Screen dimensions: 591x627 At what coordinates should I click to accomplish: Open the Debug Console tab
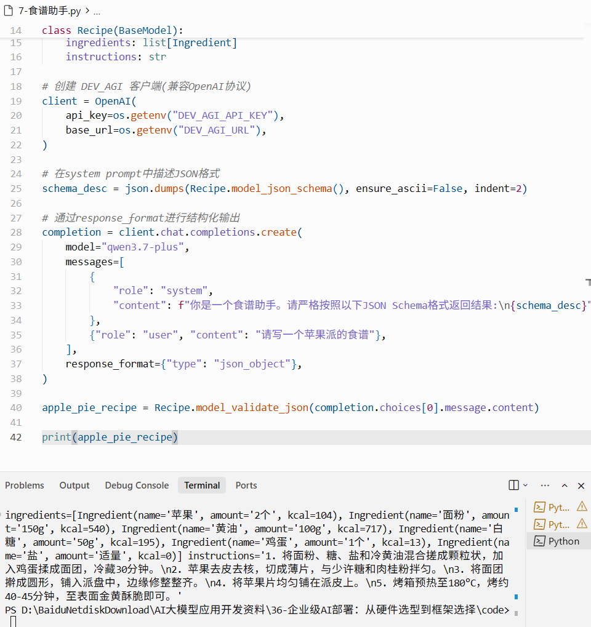pos(137,485)
